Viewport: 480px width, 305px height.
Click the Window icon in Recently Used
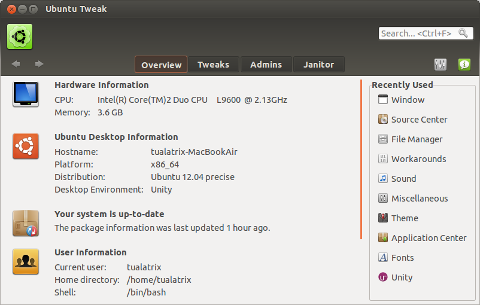(x=383, y=100)
